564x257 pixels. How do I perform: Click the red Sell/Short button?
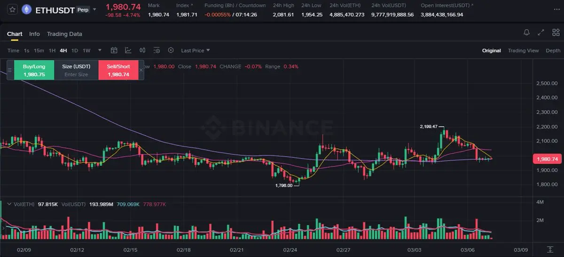pyautogui.click(x=118, y=70)
